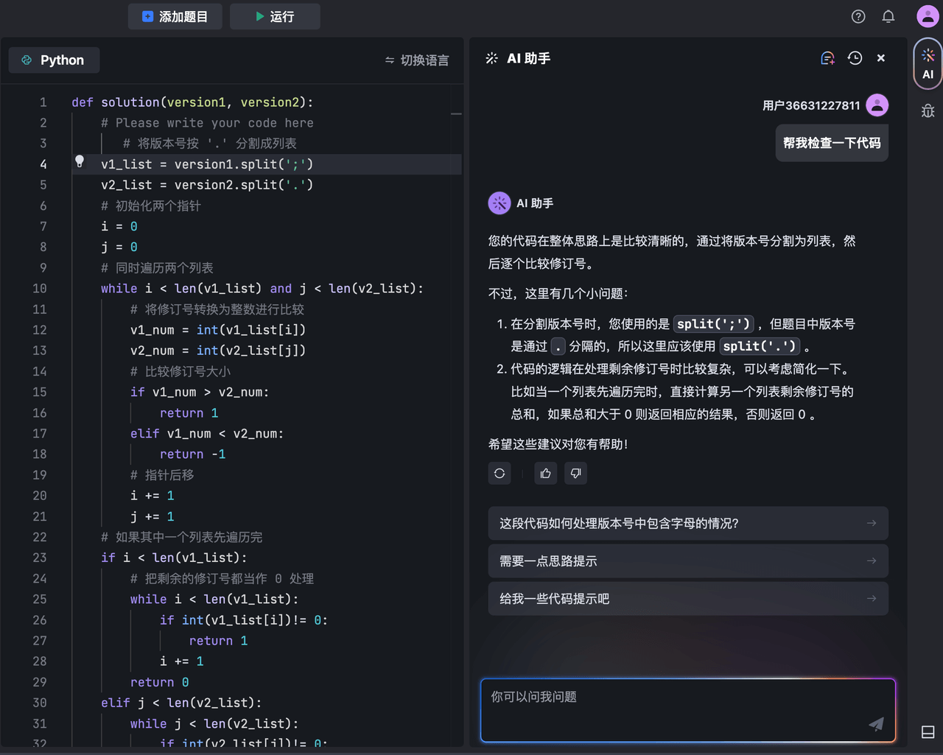Dislike the AI answer with thumbs down

576,474
